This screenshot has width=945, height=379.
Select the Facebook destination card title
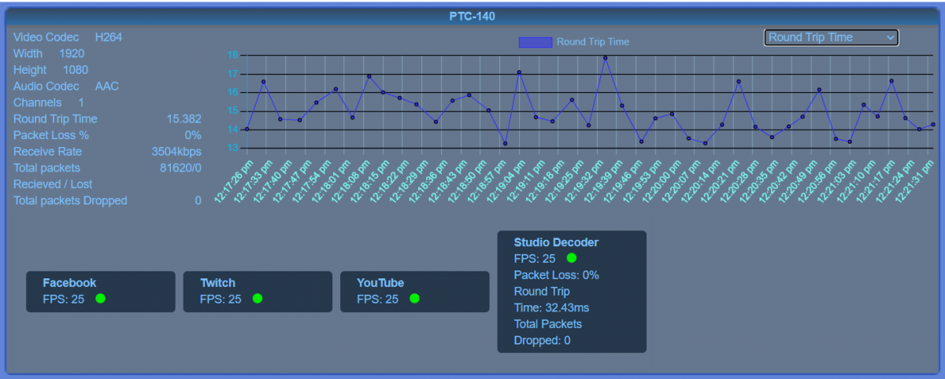pyautogui.click(x=69, y=283)
